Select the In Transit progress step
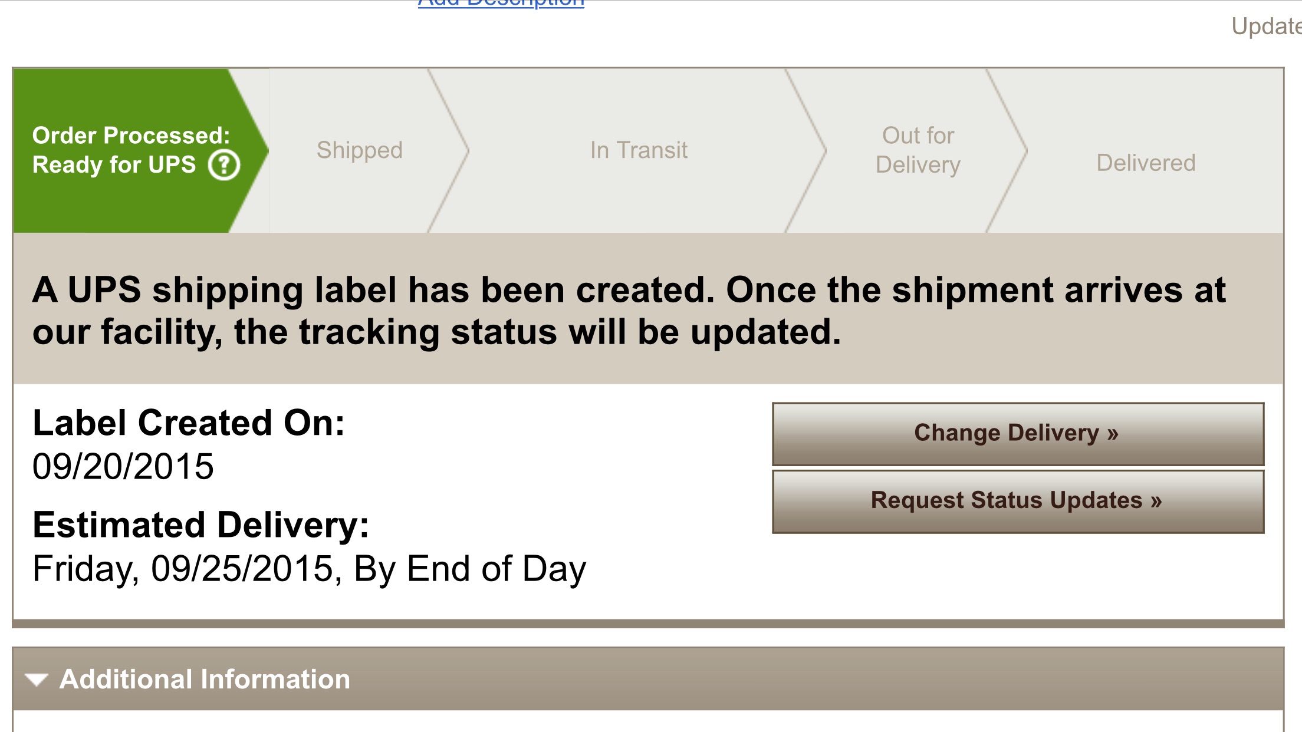 tap(639, 150)
